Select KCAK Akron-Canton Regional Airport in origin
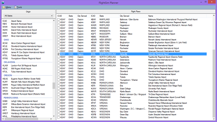This screenshot has height=122, width=217. pos(27,43)
